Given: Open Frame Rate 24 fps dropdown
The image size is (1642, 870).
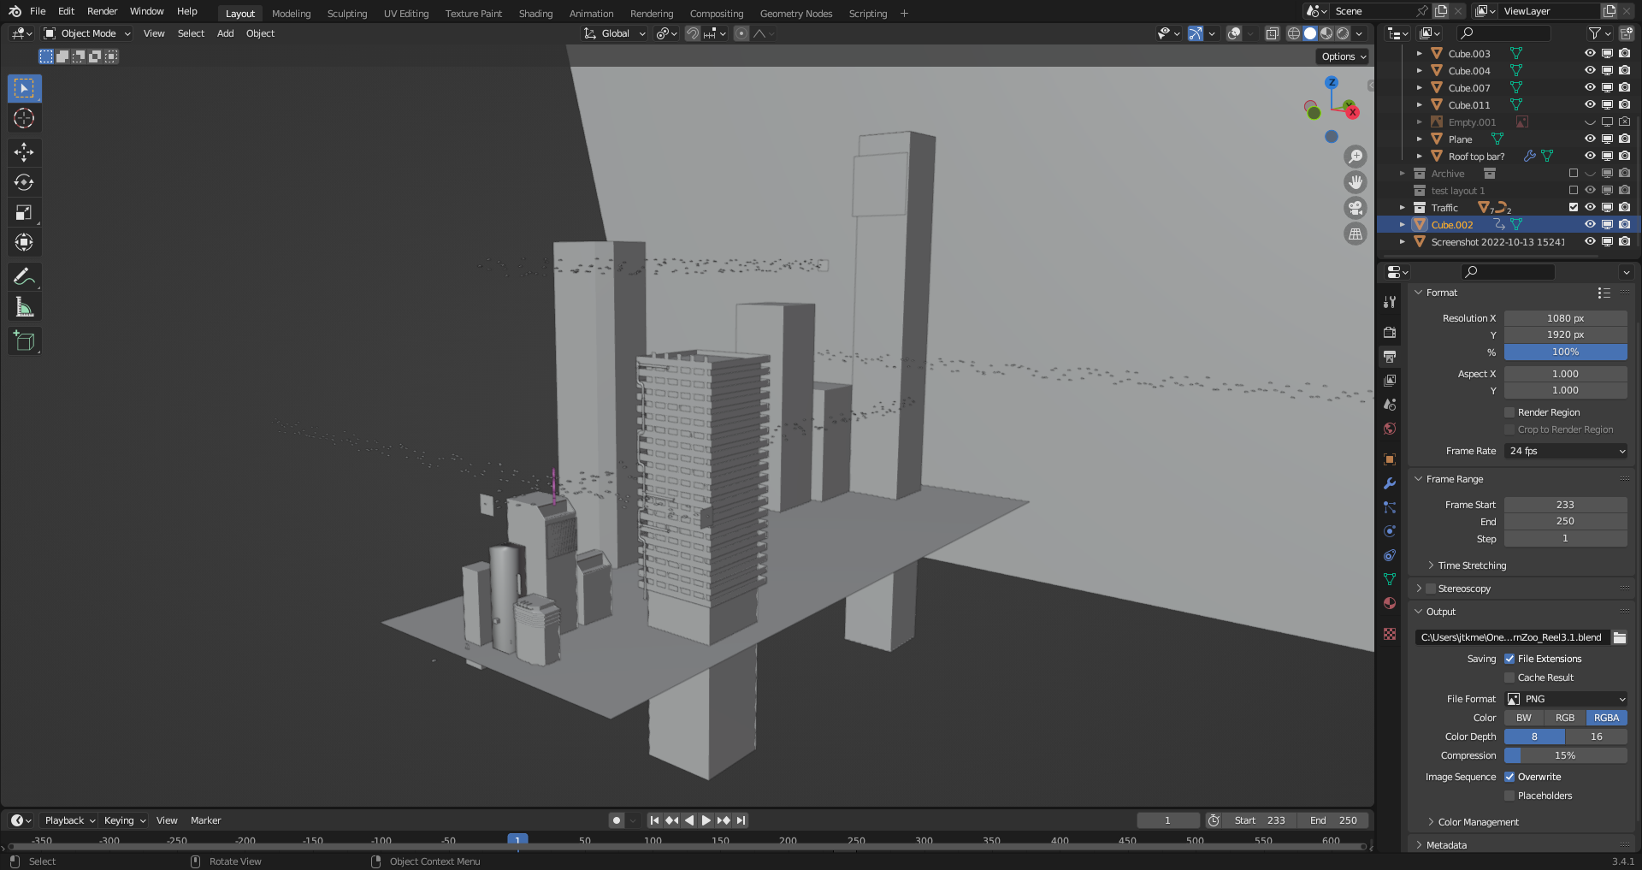Looking at the screenshot, I should [1566, 451].
